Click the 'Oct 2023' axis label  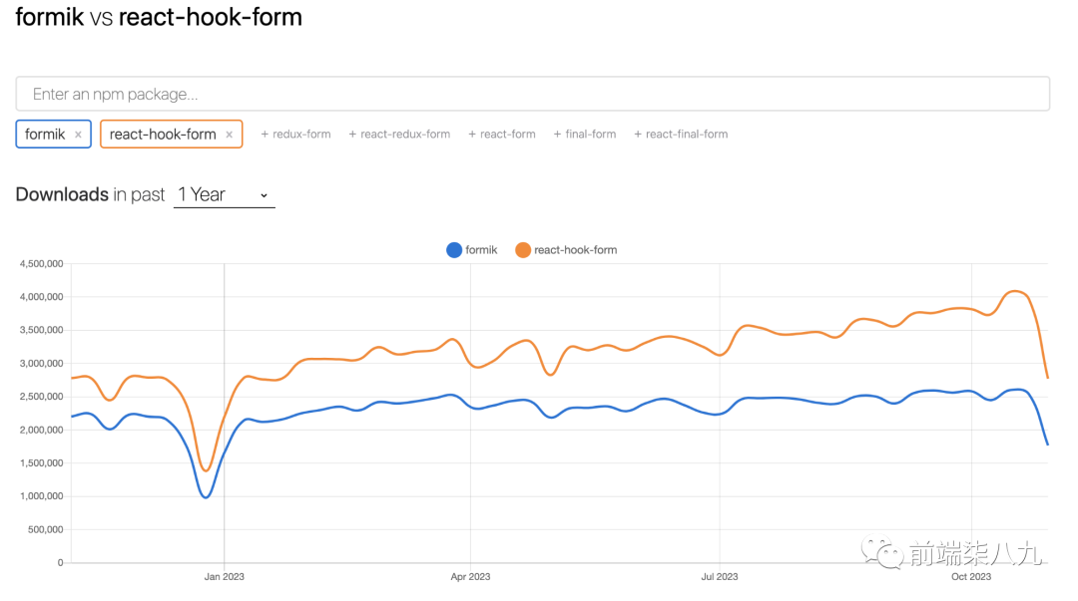971,577
